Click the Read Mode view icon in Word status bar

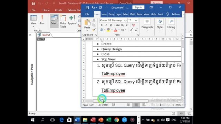point(128,105)
